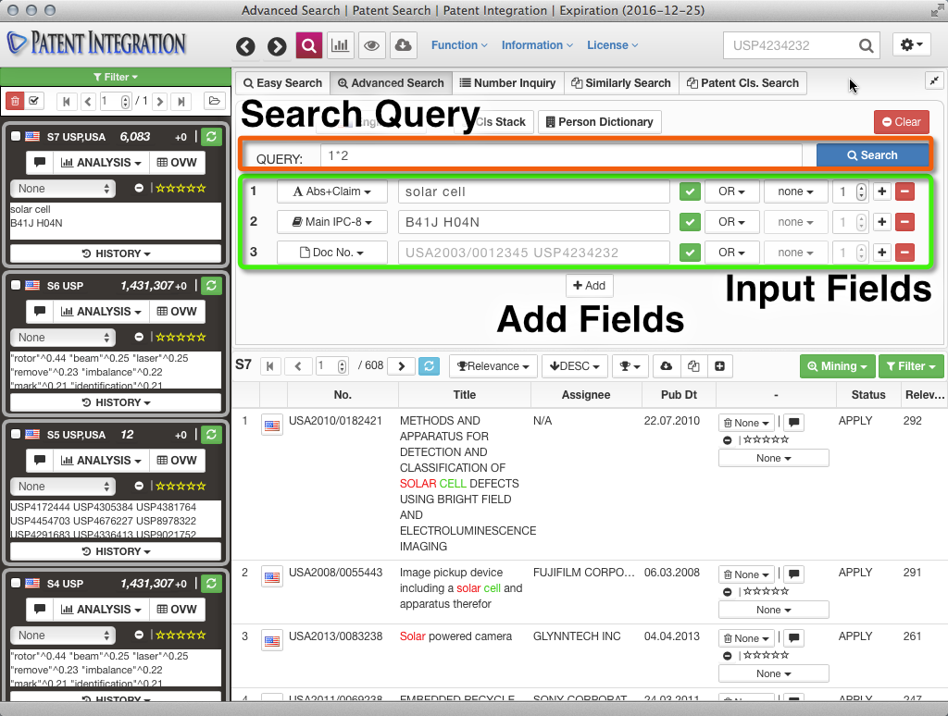This screenshot has width=948, height=716.
Task: Open the magenta search magnifier toolbar icon
Action: click(x=308, y=45)
